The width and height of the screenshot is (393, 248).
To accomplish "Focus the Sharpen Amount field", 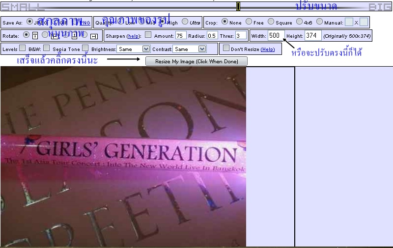I will coord(181,36).
